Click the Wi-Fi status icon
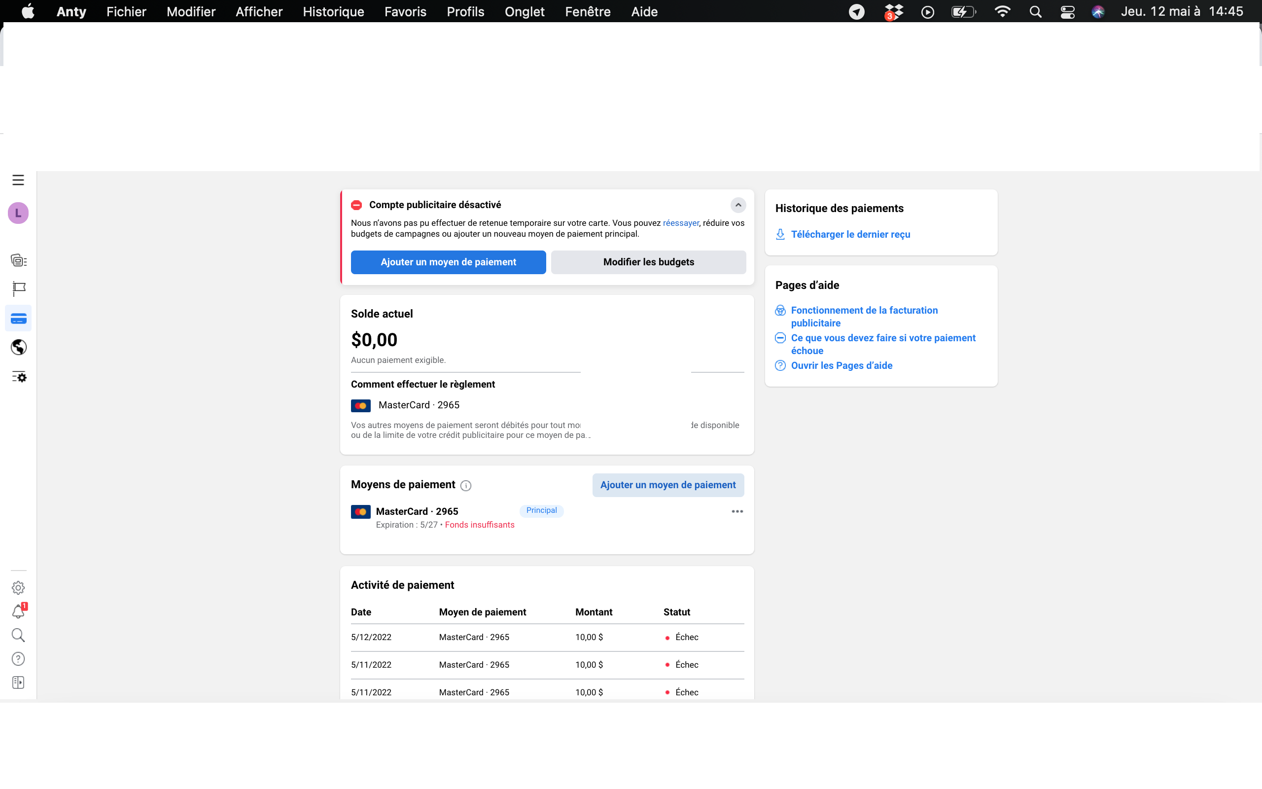Viewport: 1262px width, 789px height. [x=1002, y=11]
